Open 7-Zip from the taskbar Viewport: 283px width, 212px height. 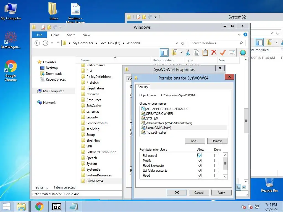56,206
